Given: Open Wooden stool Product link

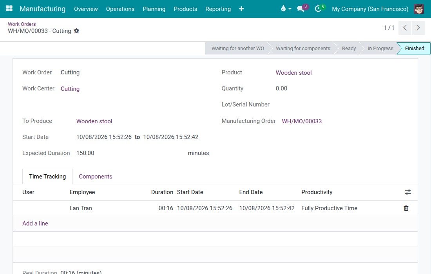Looking at the screenshot, I should click(x=293, y=73).
